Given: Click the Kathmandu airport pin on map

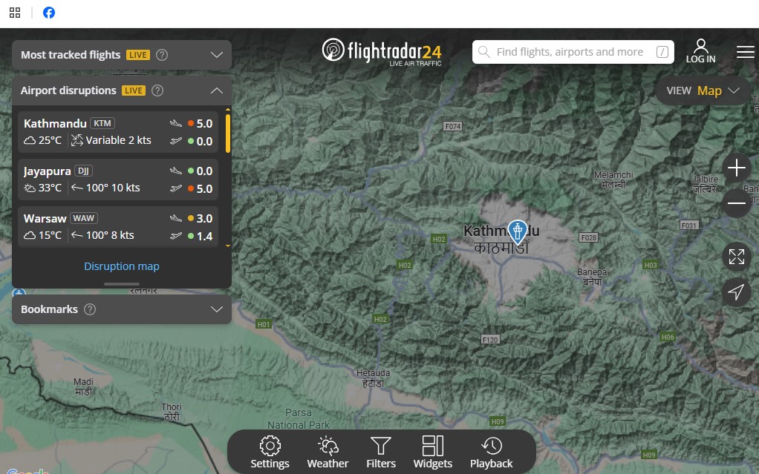Looking at the screenshot, I should point(518,231).
